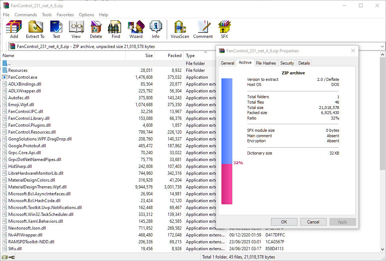Click the key password icon in status bar
Image resolution: width=386 pixels, height=261 pixels.
coord(12,257)
